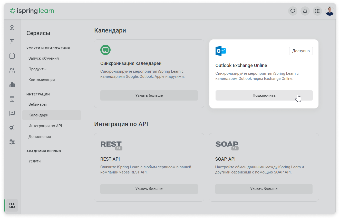Go to Home in the sidebar
Viewport: 340px width, 219px height.
point(12,27)
